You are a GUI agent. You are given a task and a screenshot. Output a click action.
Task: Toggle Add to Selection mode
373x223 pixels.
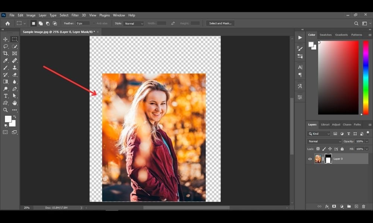point(41,23)
